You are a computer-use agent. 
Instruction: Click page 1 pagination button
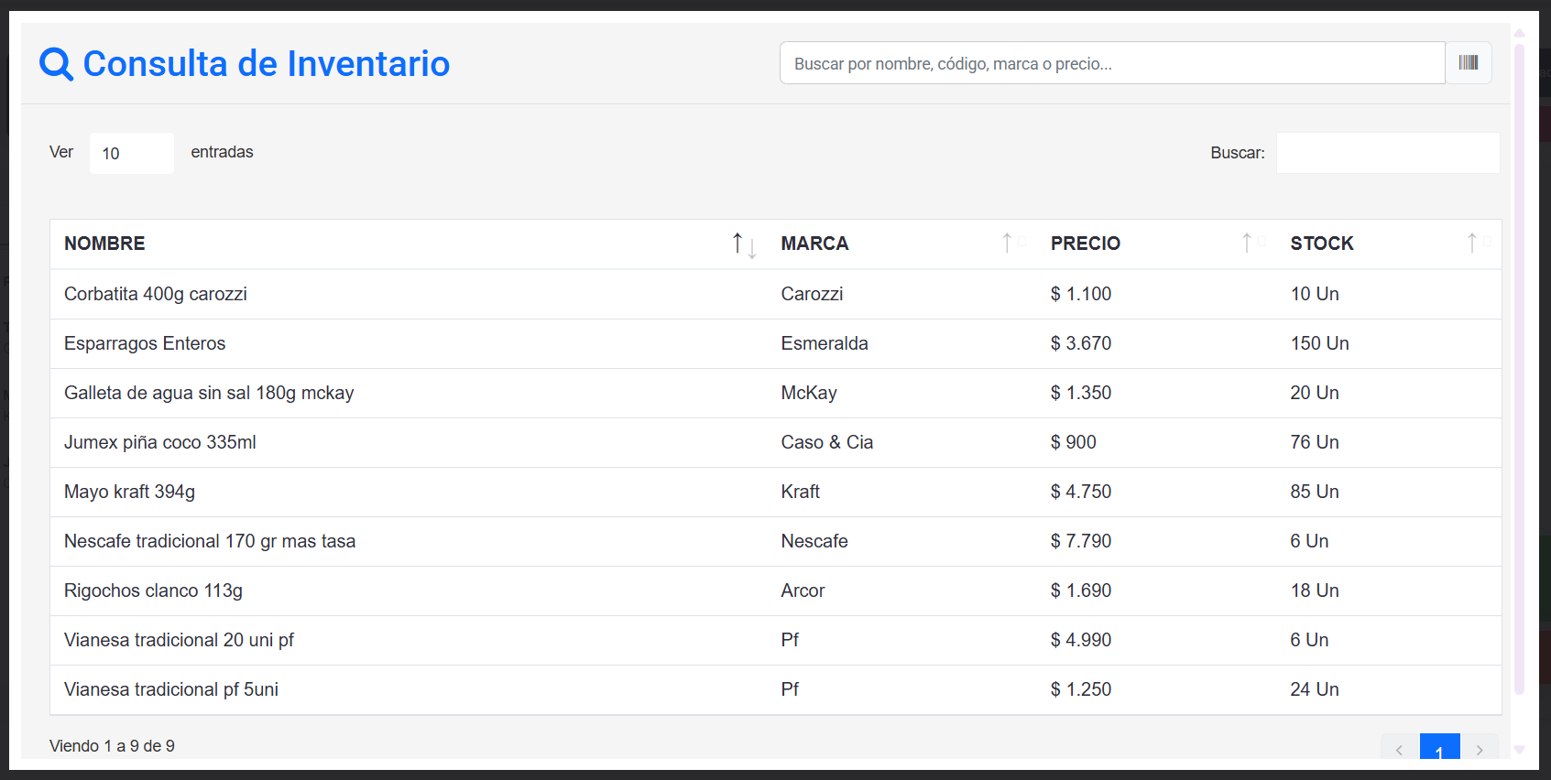click(1439, 749)
